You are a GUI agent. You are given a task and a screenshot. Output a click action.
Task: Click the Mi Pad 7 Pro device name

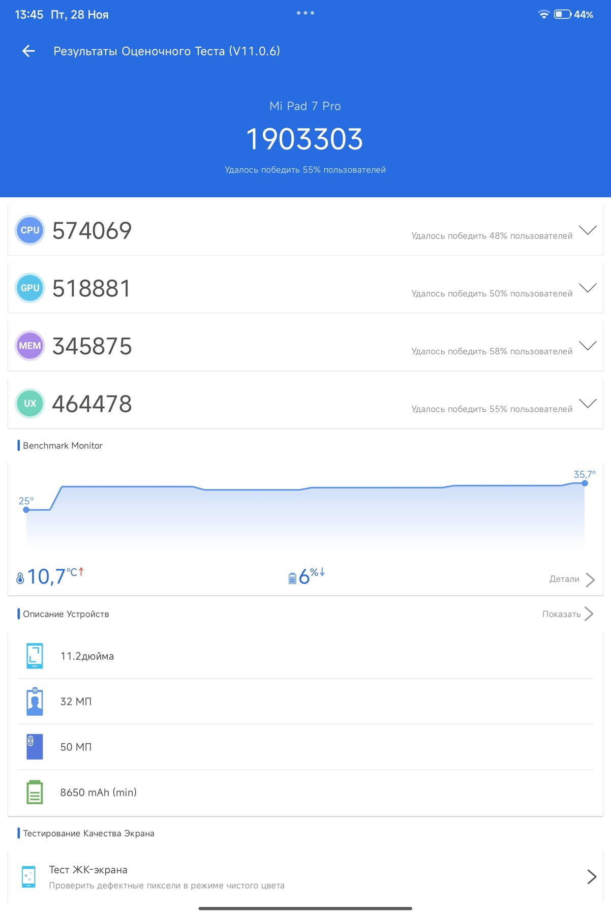pyautogui.click(x=305, y=106)
